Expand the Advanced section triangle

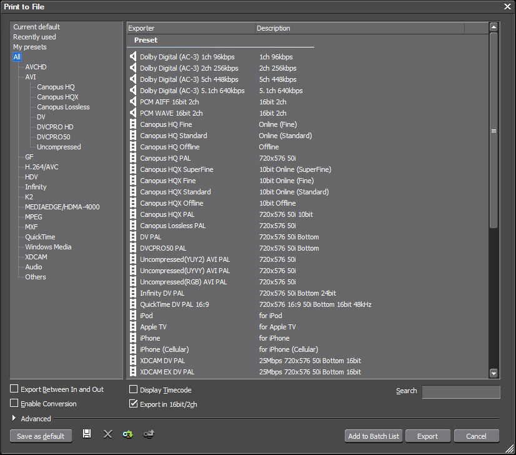click(14, 418)
